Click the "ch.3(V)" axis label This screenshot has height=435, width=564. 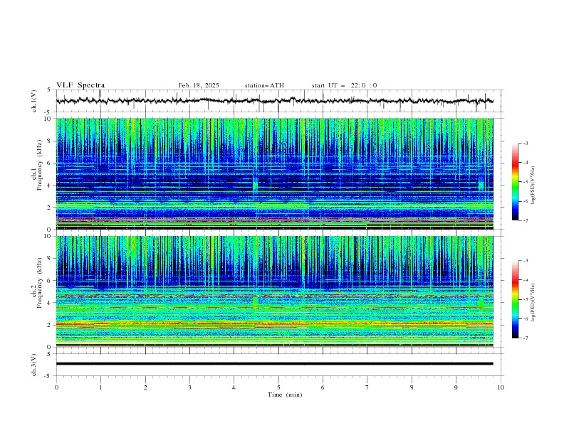pos(34,365)
